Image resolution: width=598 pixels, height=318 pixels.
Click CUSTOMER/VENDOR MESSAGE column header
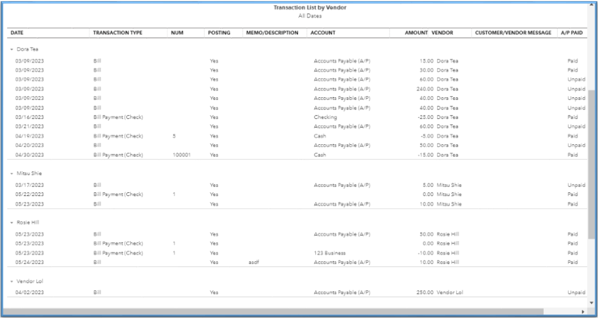pyautogui.click(x=513, y=32)
